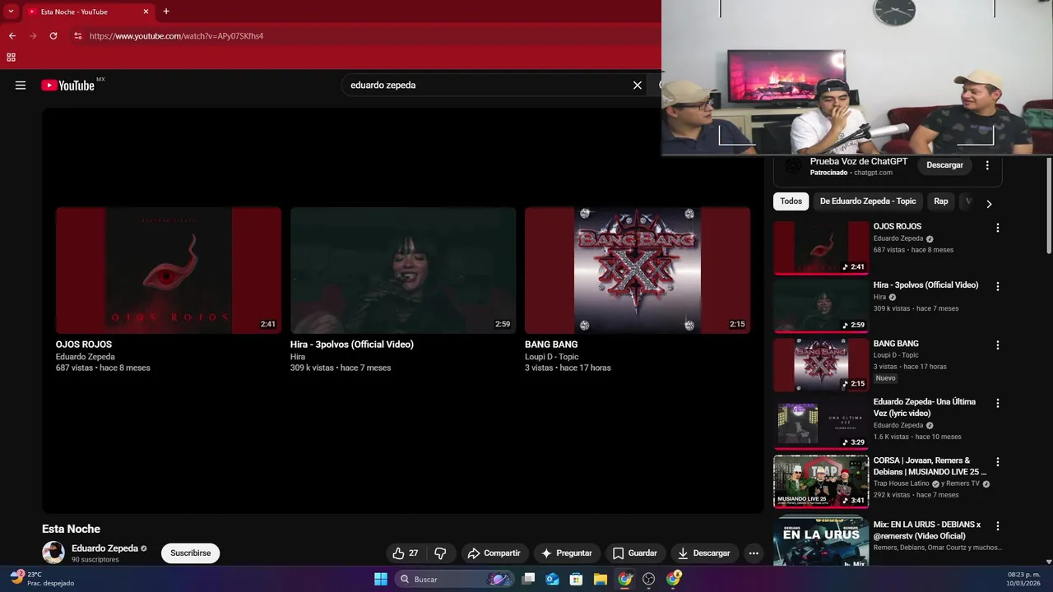Dislike the video with thumbs-down
Viewport: 1053px width, 592px height.
pyautogui.click(x=440, y=553)
